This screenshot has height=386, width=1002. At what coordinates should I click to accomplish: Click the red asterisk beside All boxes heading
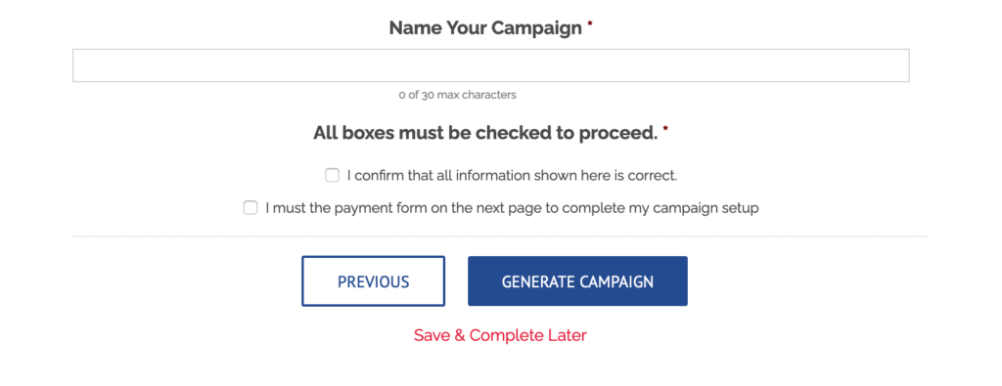tap(665, 129)
